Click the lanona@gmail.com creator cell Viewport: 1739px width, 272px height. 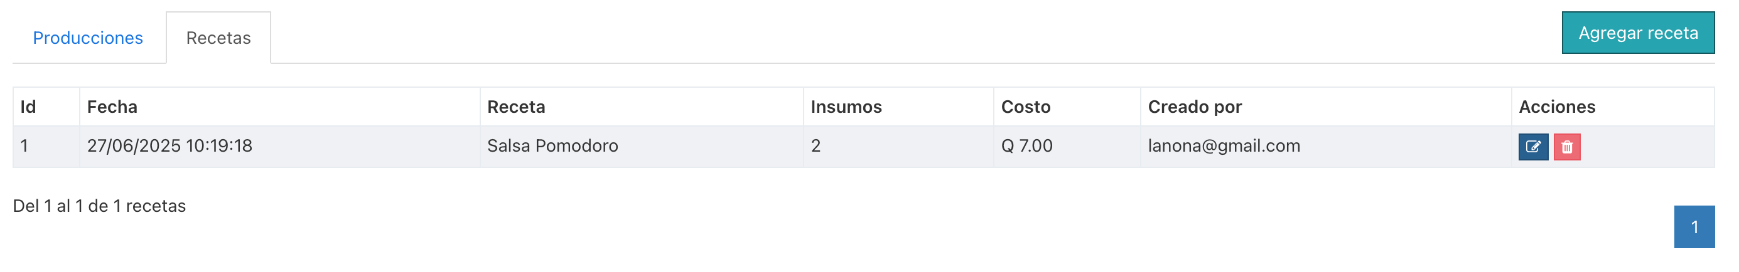(x=1326, y=146)
